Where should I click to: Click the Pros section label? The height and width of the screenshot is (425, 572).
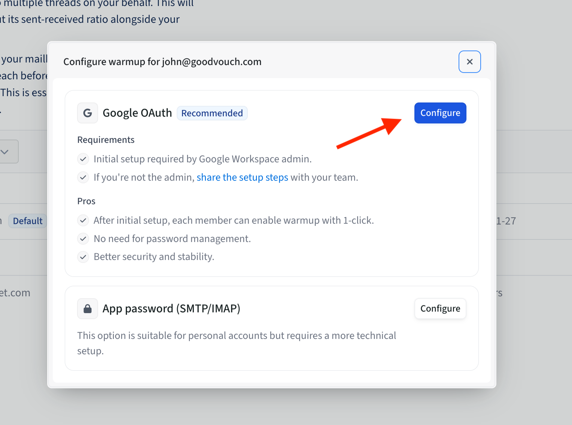pyautogui.click(x=86, y=201)
